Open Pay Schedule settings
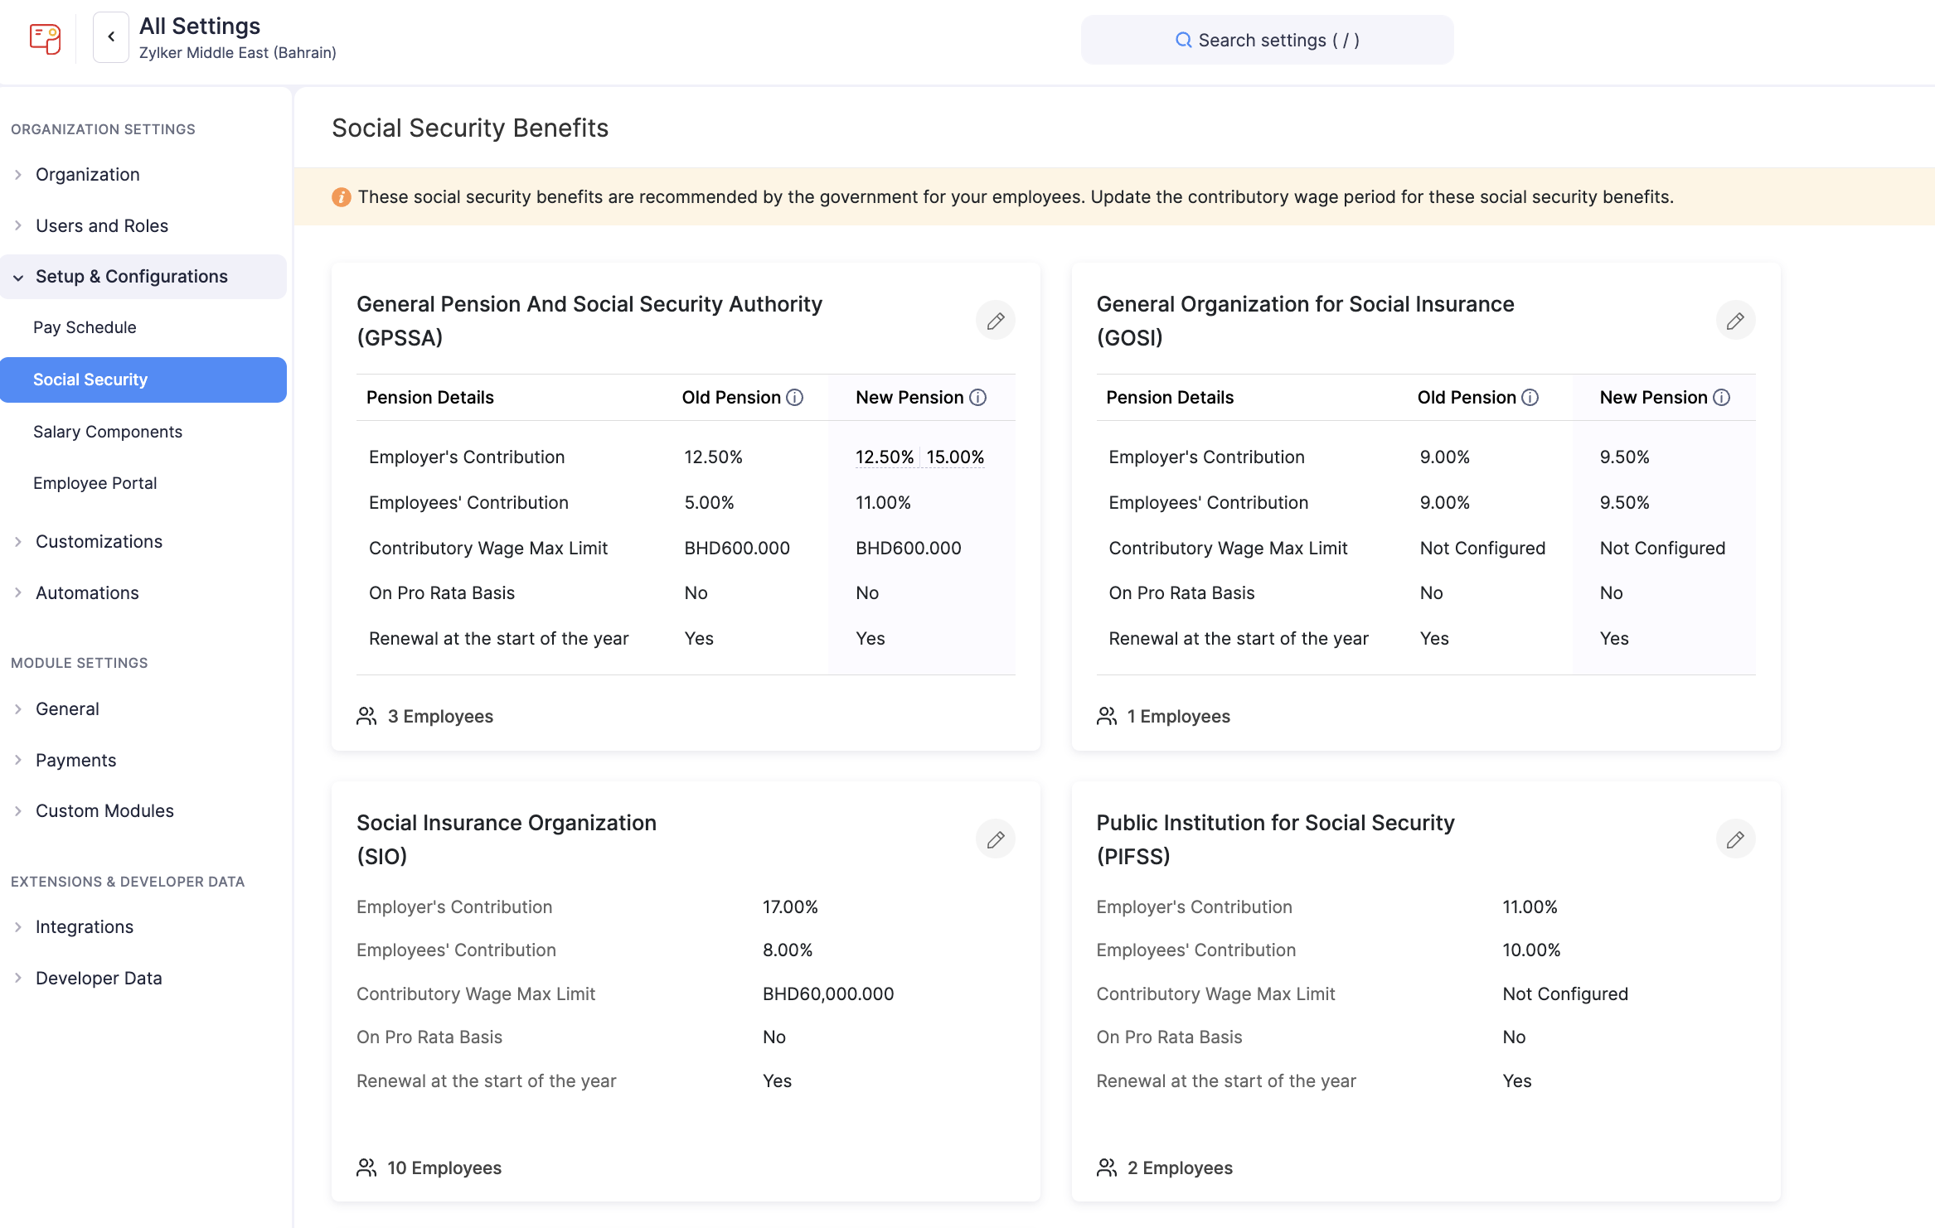 [85, 327]
